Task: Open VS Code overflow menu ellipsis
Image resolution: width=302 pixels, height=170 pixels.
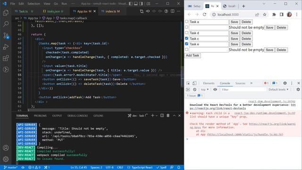Action: pyautogui.click(x=73, y=4)
